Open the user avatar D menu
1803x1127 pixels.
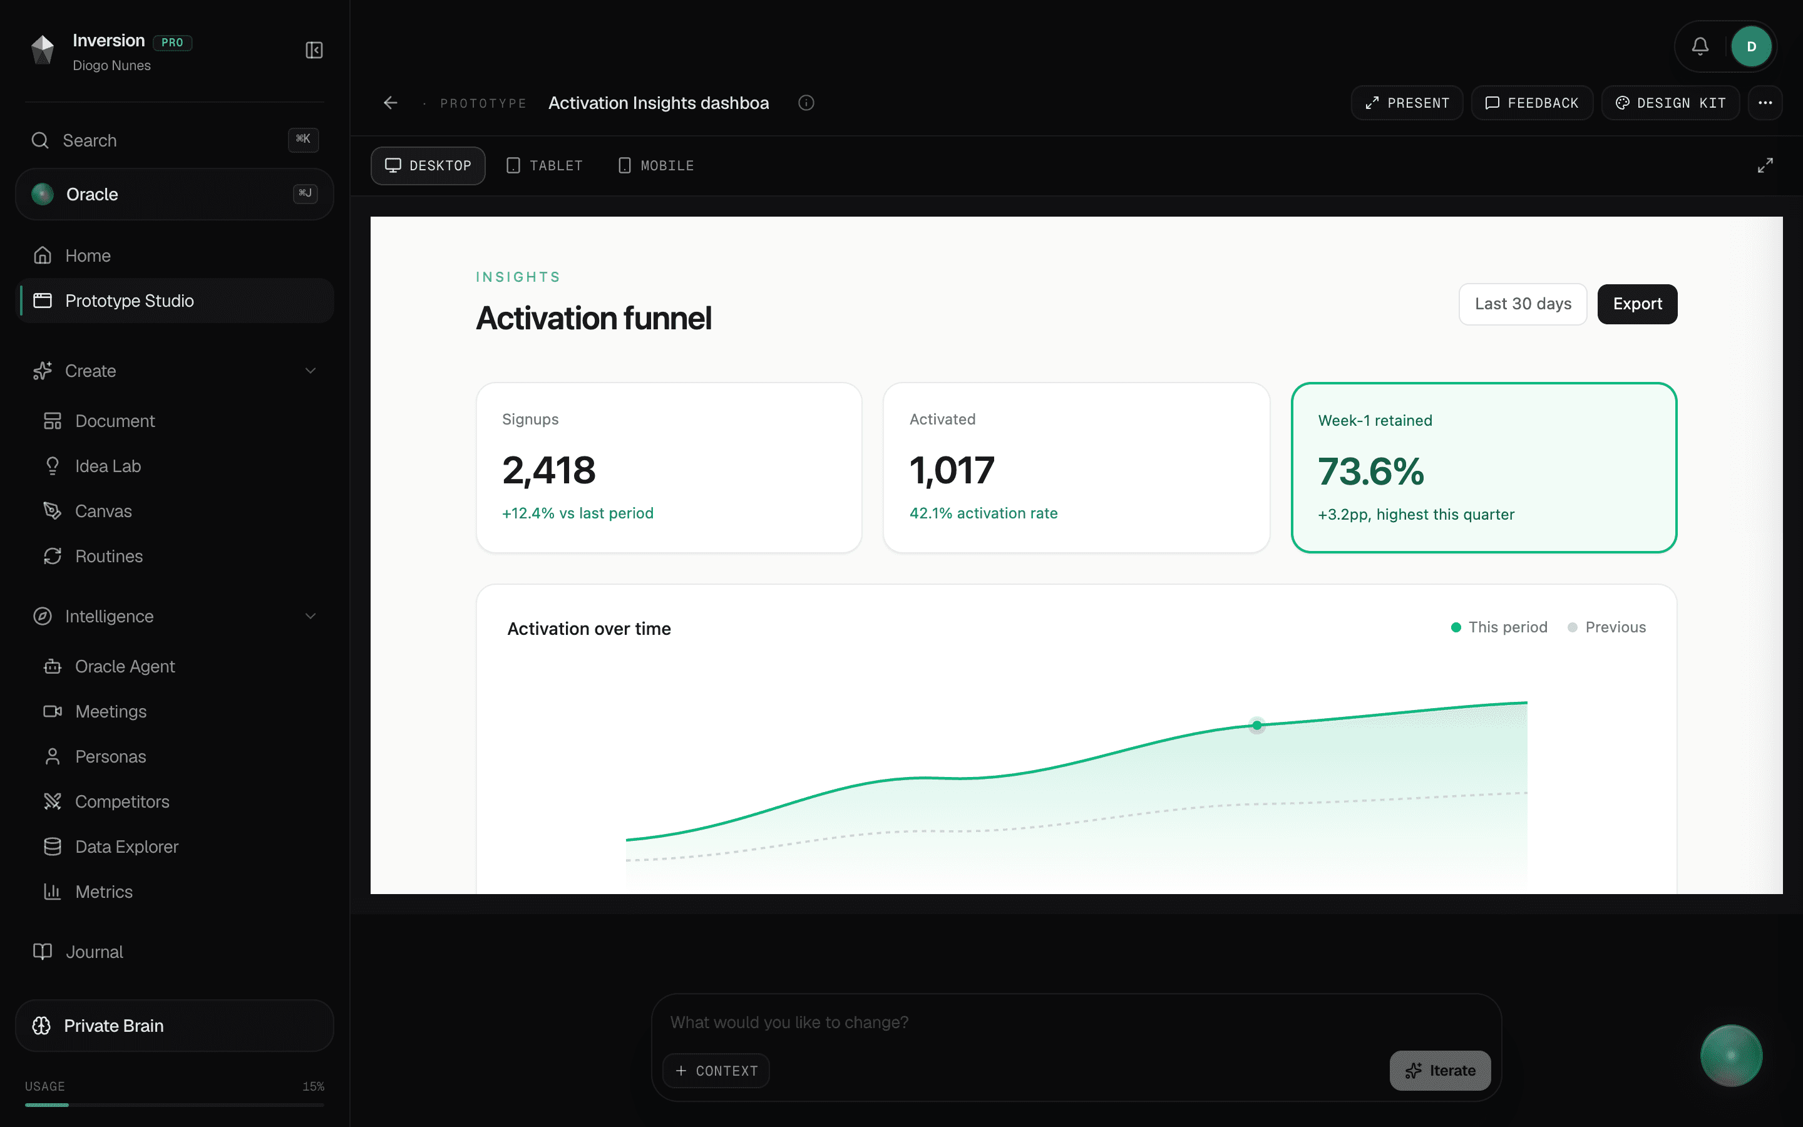1751,46
